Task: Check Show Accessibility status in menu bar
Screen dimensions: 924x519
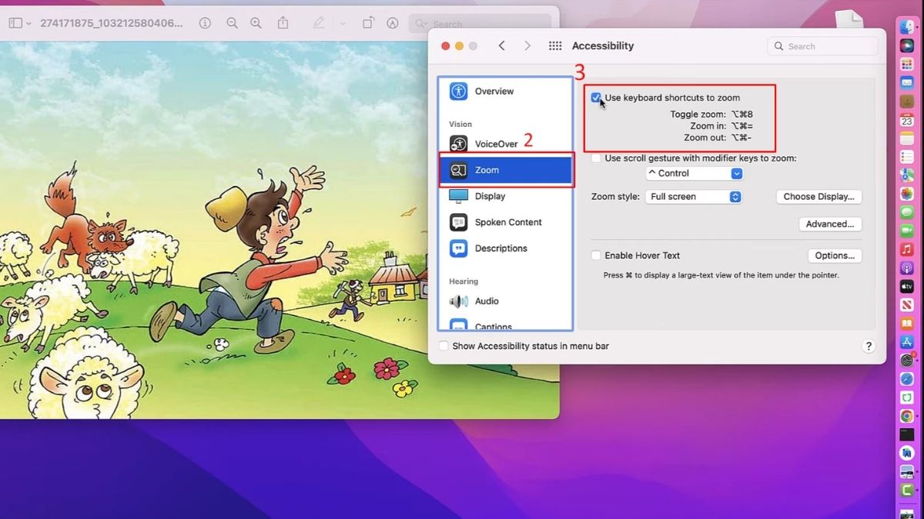Action: [444, 346]
